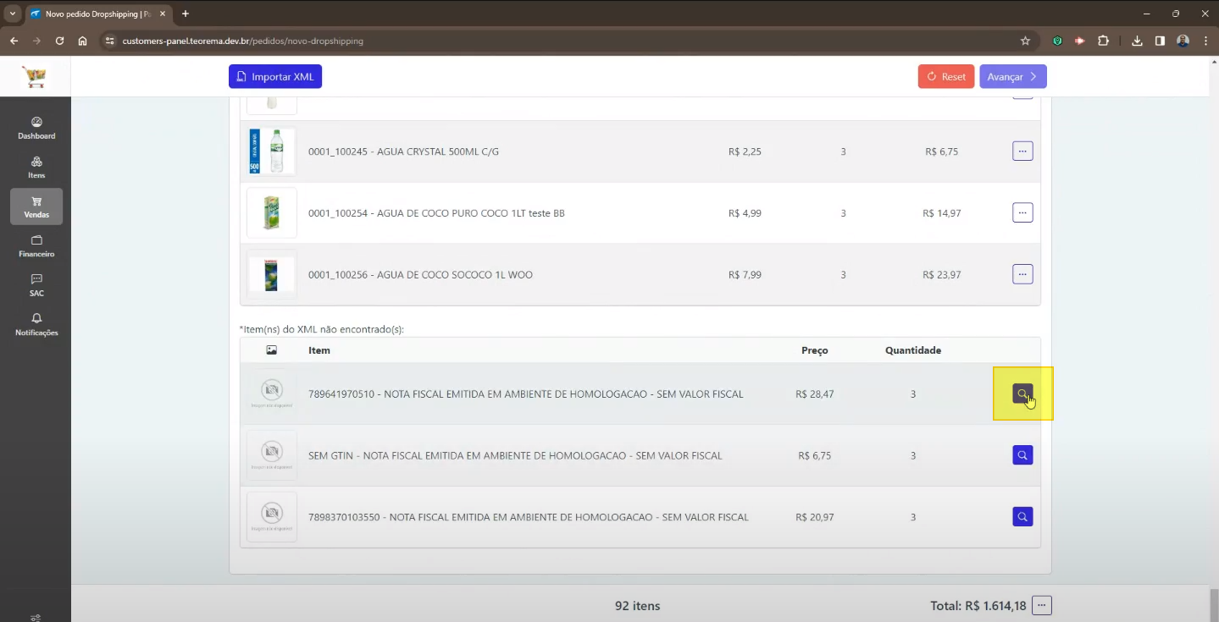Click the site information icon in address bar
The height and width of the screenshot is (622, 1219).
pyautogui.click(x=108, y=41)
